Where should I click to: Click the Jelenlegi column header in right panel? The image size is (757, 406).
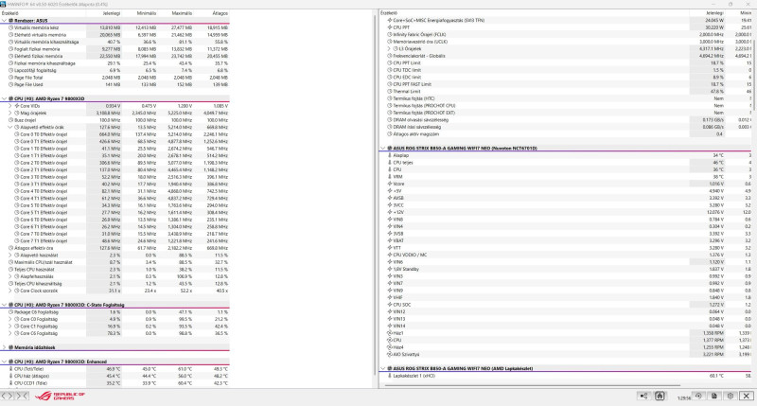714,13
